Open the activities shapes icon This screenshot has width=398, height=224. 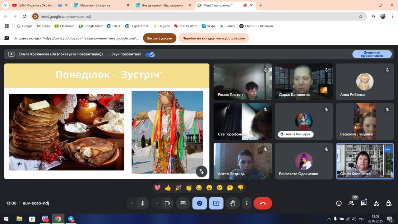(x=376, y=203)
